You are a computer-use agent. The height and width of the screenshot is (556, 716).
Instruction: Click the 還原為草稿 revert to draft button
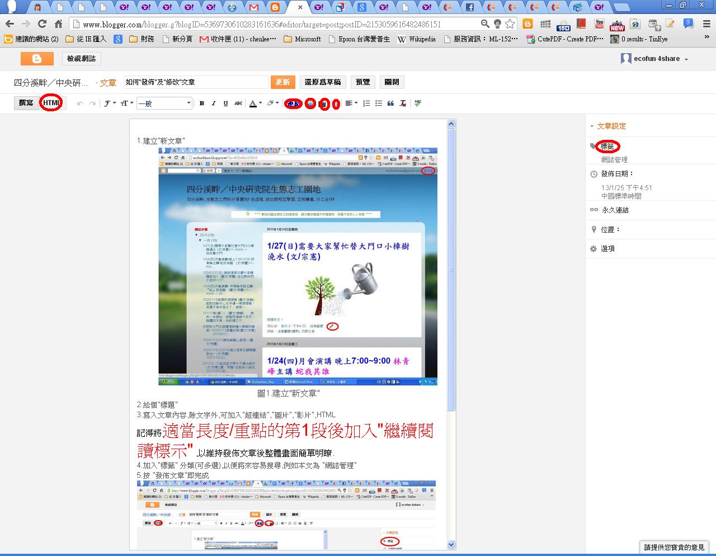point(322,82)
